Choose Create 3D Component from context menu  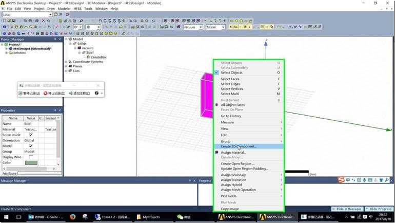248,146
